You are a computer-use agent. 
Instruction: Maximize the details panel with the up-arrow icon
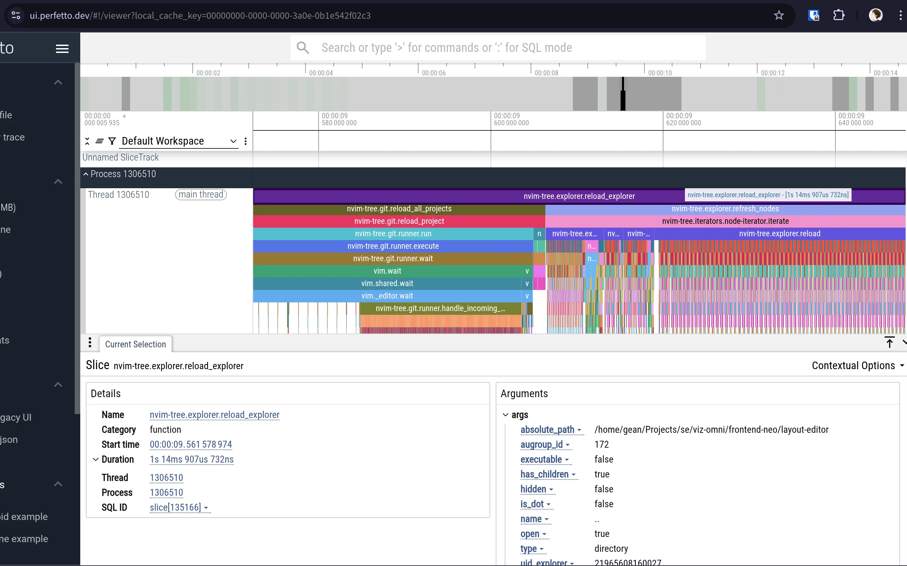point(889,342)
